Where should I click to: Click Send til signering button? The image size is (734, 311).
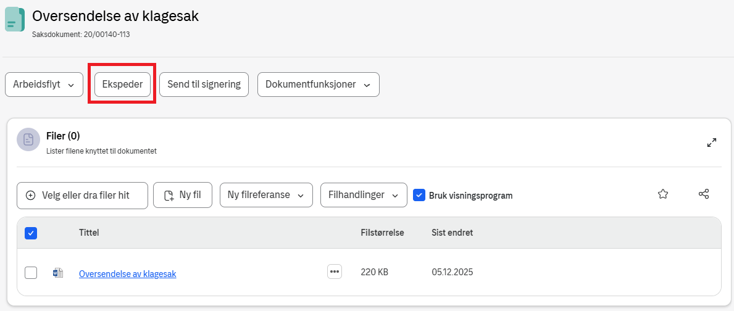[204, 85]
